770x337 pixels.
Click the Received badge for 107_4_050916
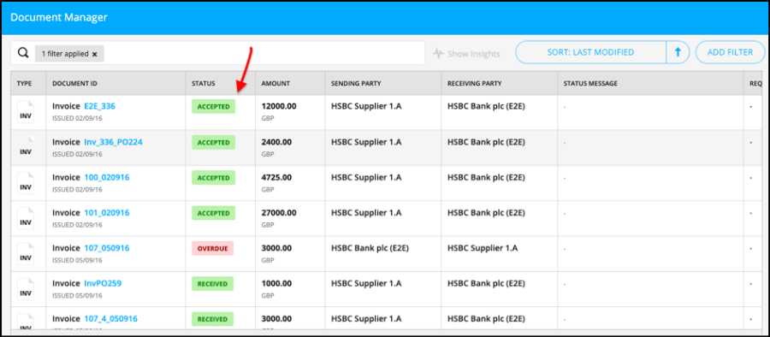coord(213,319)
